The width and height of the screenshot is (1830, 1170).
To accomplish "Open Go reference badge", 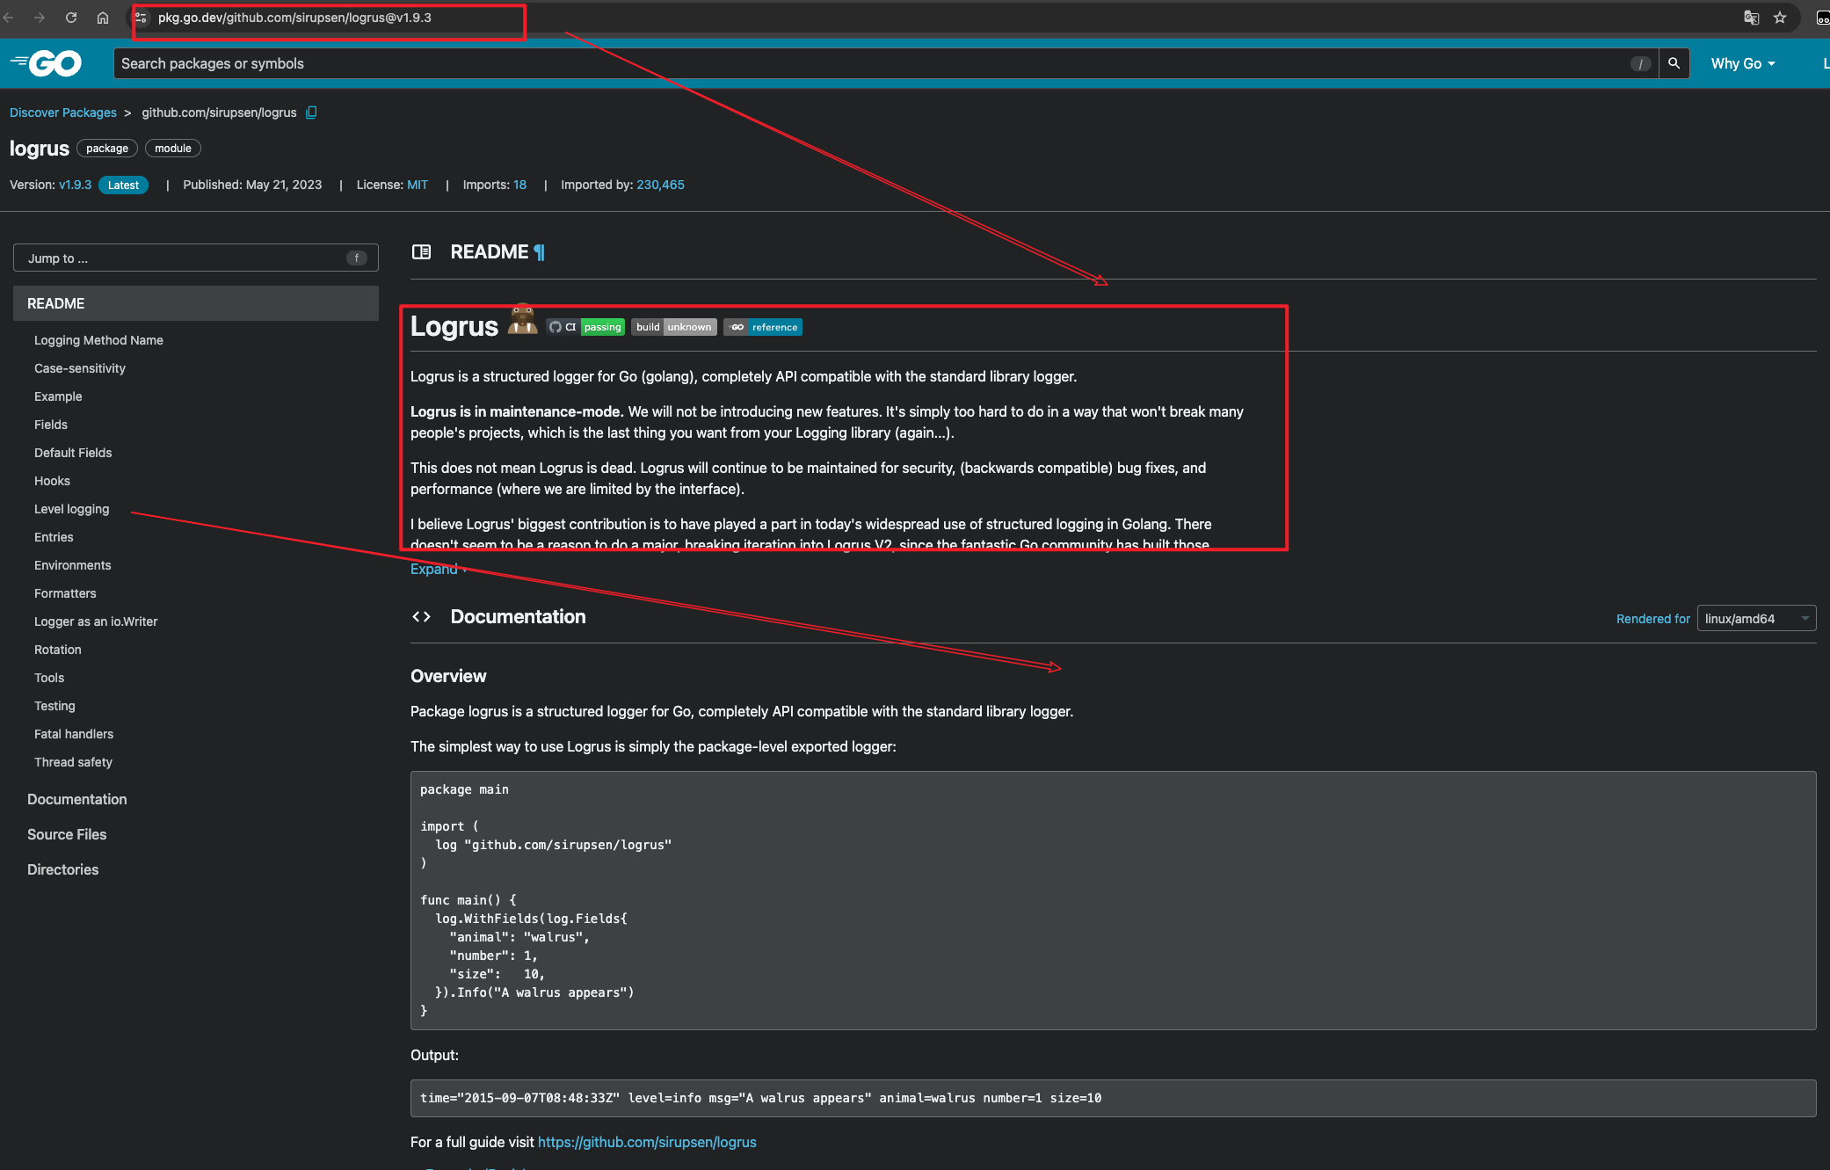I will [x=763, y=327].
